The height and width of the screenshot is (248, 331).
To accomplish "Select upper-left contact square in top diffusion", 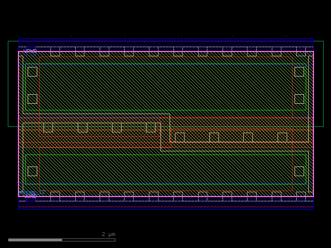I will (32, 72).
